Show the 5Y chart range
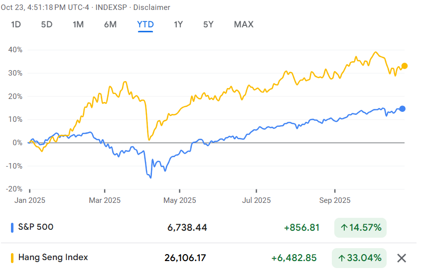This screenshot has width=422, height=273. coord(208,24)
